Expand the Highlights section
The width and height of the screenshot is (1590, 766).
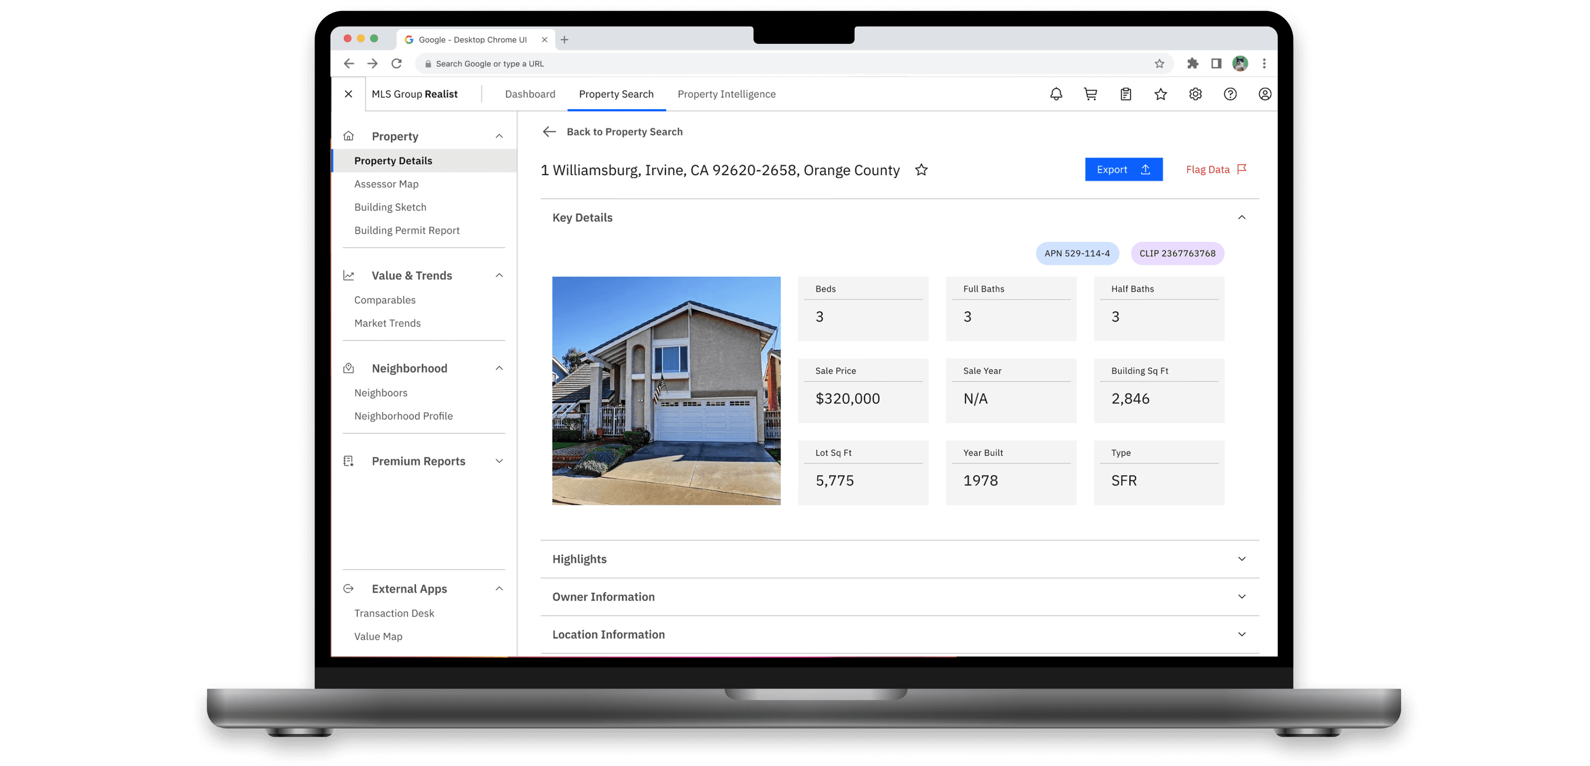click(1241, 559)
